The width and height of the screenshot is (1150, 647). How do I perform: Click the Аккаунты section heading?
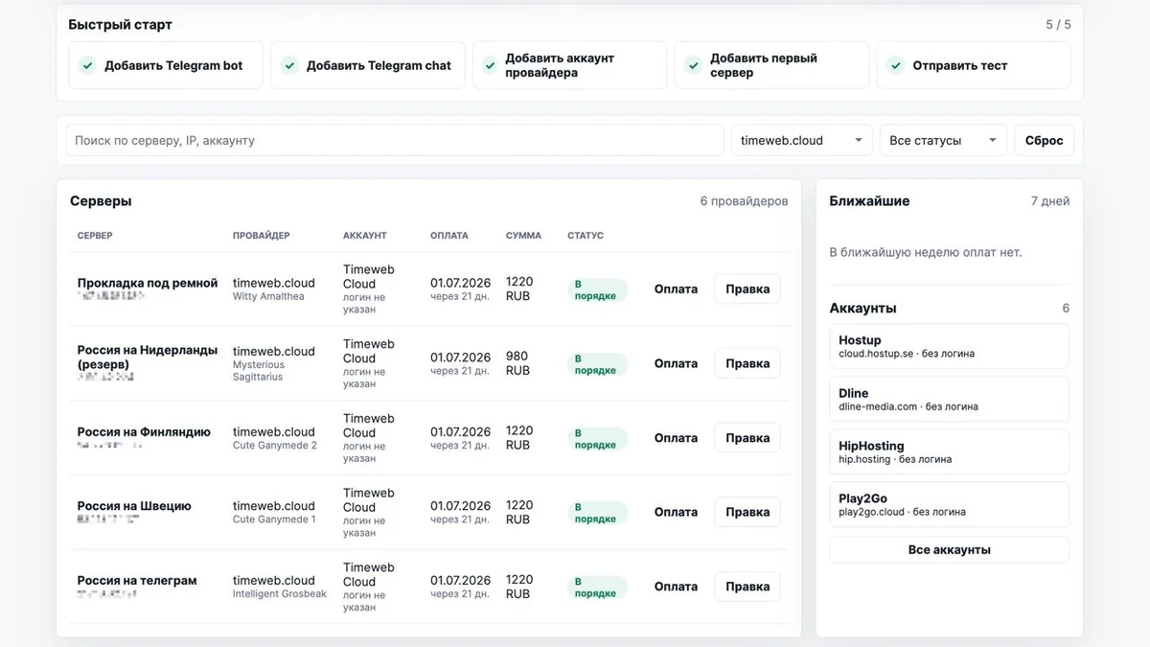coord(862,309)
